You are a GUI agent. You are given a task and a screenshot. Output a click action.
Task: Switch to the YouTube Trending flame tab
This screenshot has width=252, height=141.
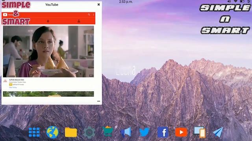(48, 21)
